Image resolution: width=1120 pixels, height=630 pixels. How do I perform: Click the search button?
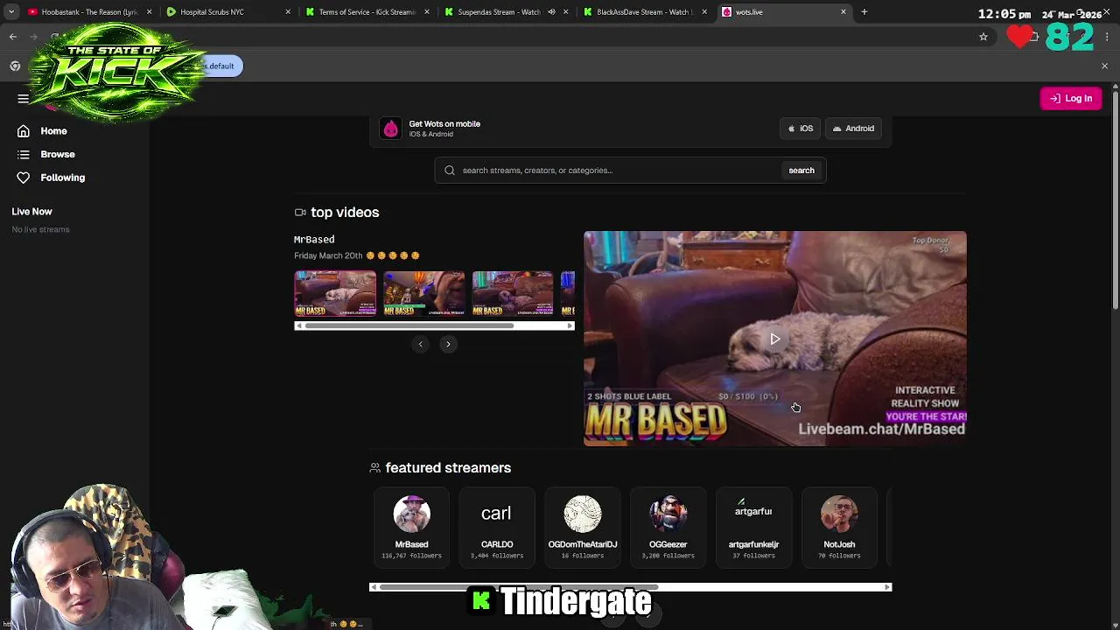801,171
